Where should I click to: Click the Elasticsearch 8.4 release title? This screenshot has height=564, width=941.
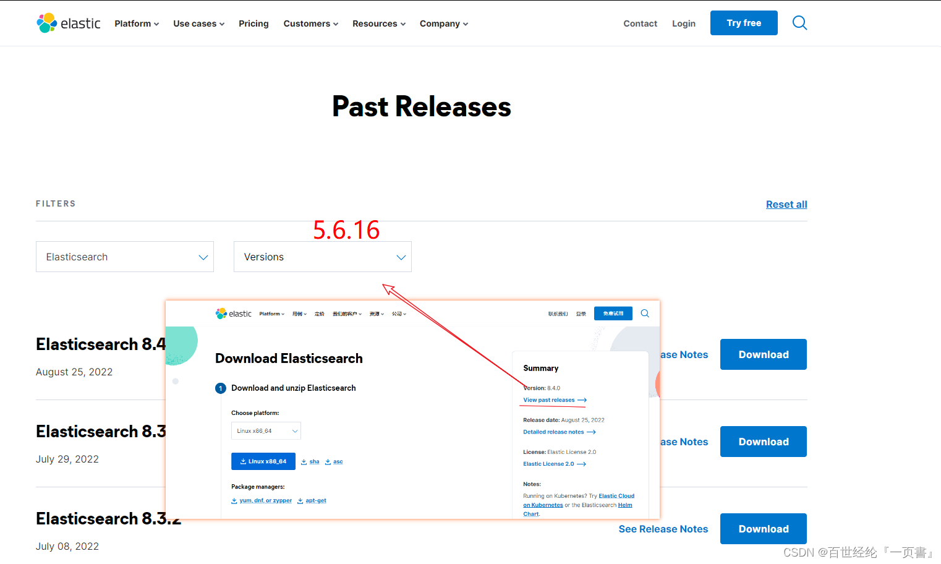pos(101,344)
